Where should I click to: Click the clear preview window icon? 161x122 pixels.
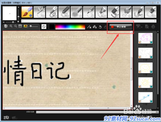[6, 26]
